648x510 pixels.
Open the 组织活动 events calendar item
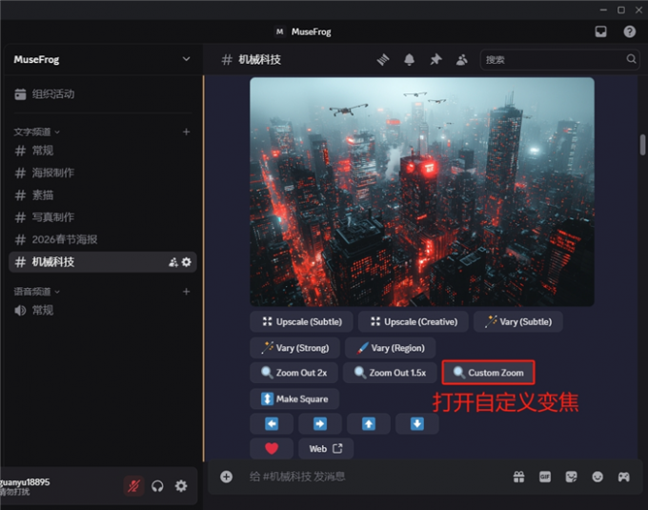45,93
